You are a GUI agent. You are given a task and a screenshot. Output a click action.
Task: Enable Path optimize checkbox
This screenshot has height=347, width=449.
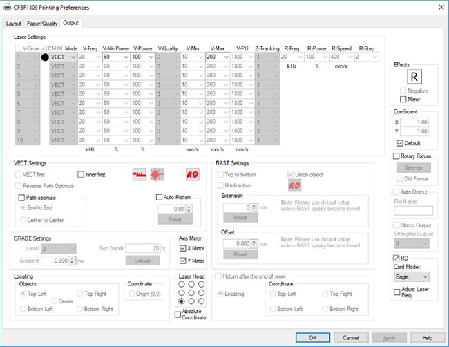pos(21,198)
